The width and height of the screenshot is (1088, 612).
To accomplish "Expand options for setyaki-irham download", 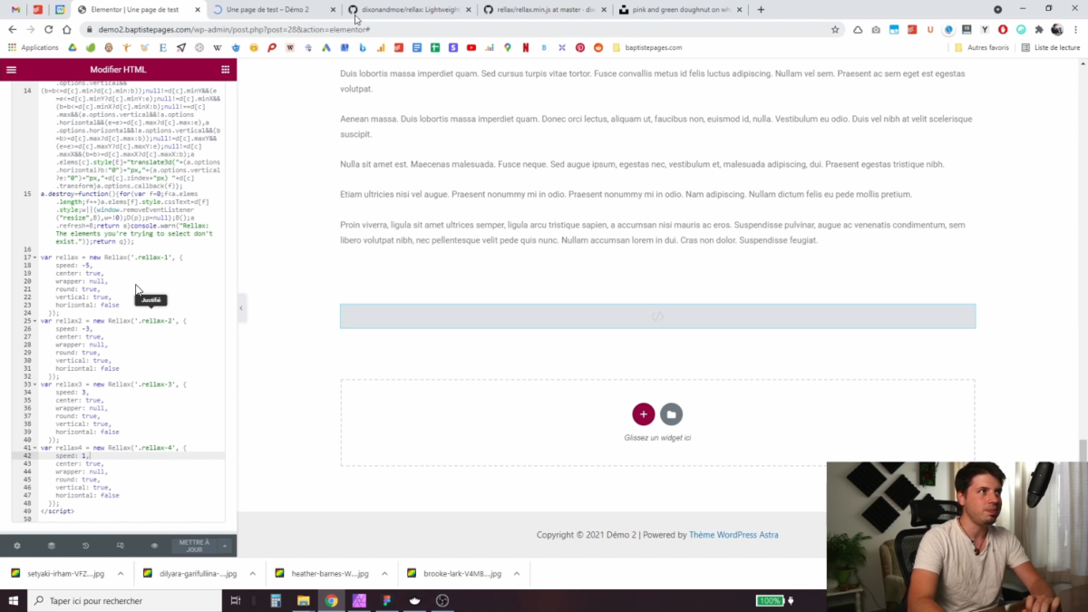I will tap(121, 574).
